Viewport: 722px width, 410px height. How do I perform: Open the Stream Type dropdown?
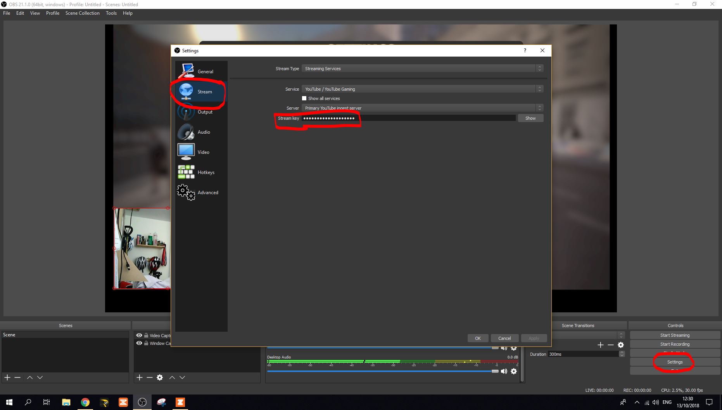tap(423, 69)
